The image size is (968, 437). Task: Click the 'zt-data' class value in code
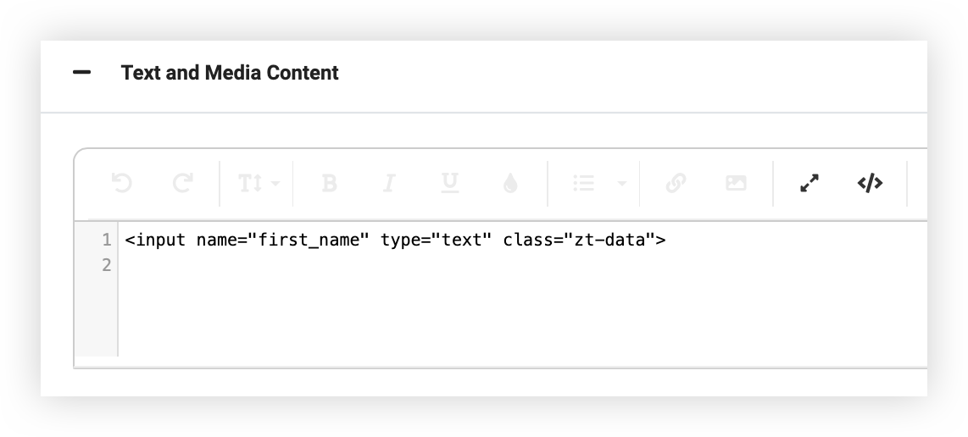[x=609, y=241]
